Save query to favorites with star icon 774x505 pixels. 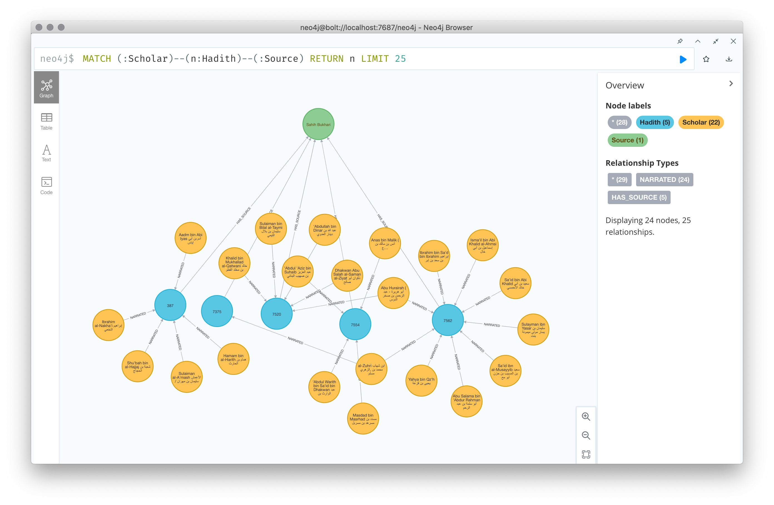pos(706,59)
